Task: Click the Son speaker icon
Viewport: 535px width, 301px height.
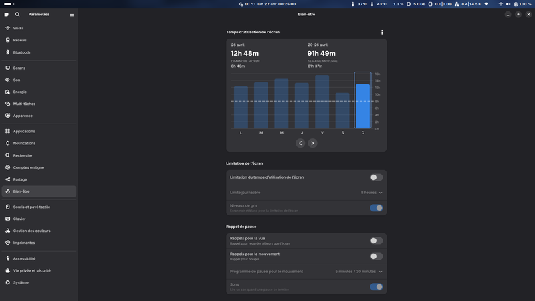Action: point(7,80)
